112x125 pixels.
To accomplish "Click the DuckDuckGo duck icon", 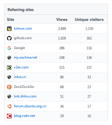I will (9, 87).
